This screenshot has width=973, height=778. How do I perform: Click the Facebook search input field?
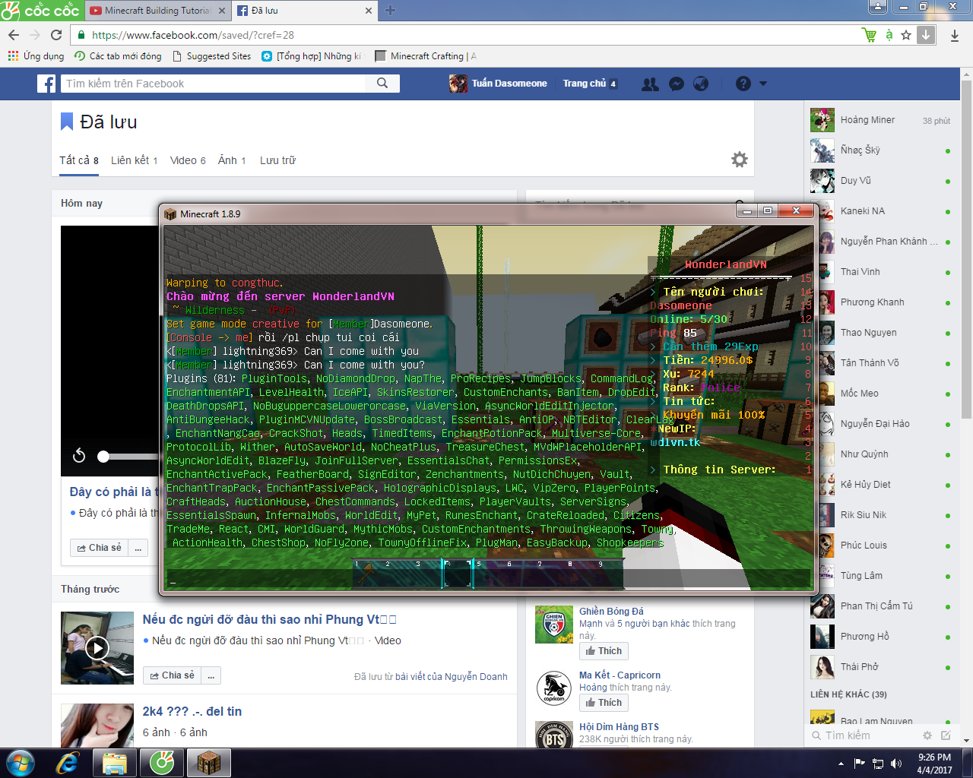pos(213,84)
